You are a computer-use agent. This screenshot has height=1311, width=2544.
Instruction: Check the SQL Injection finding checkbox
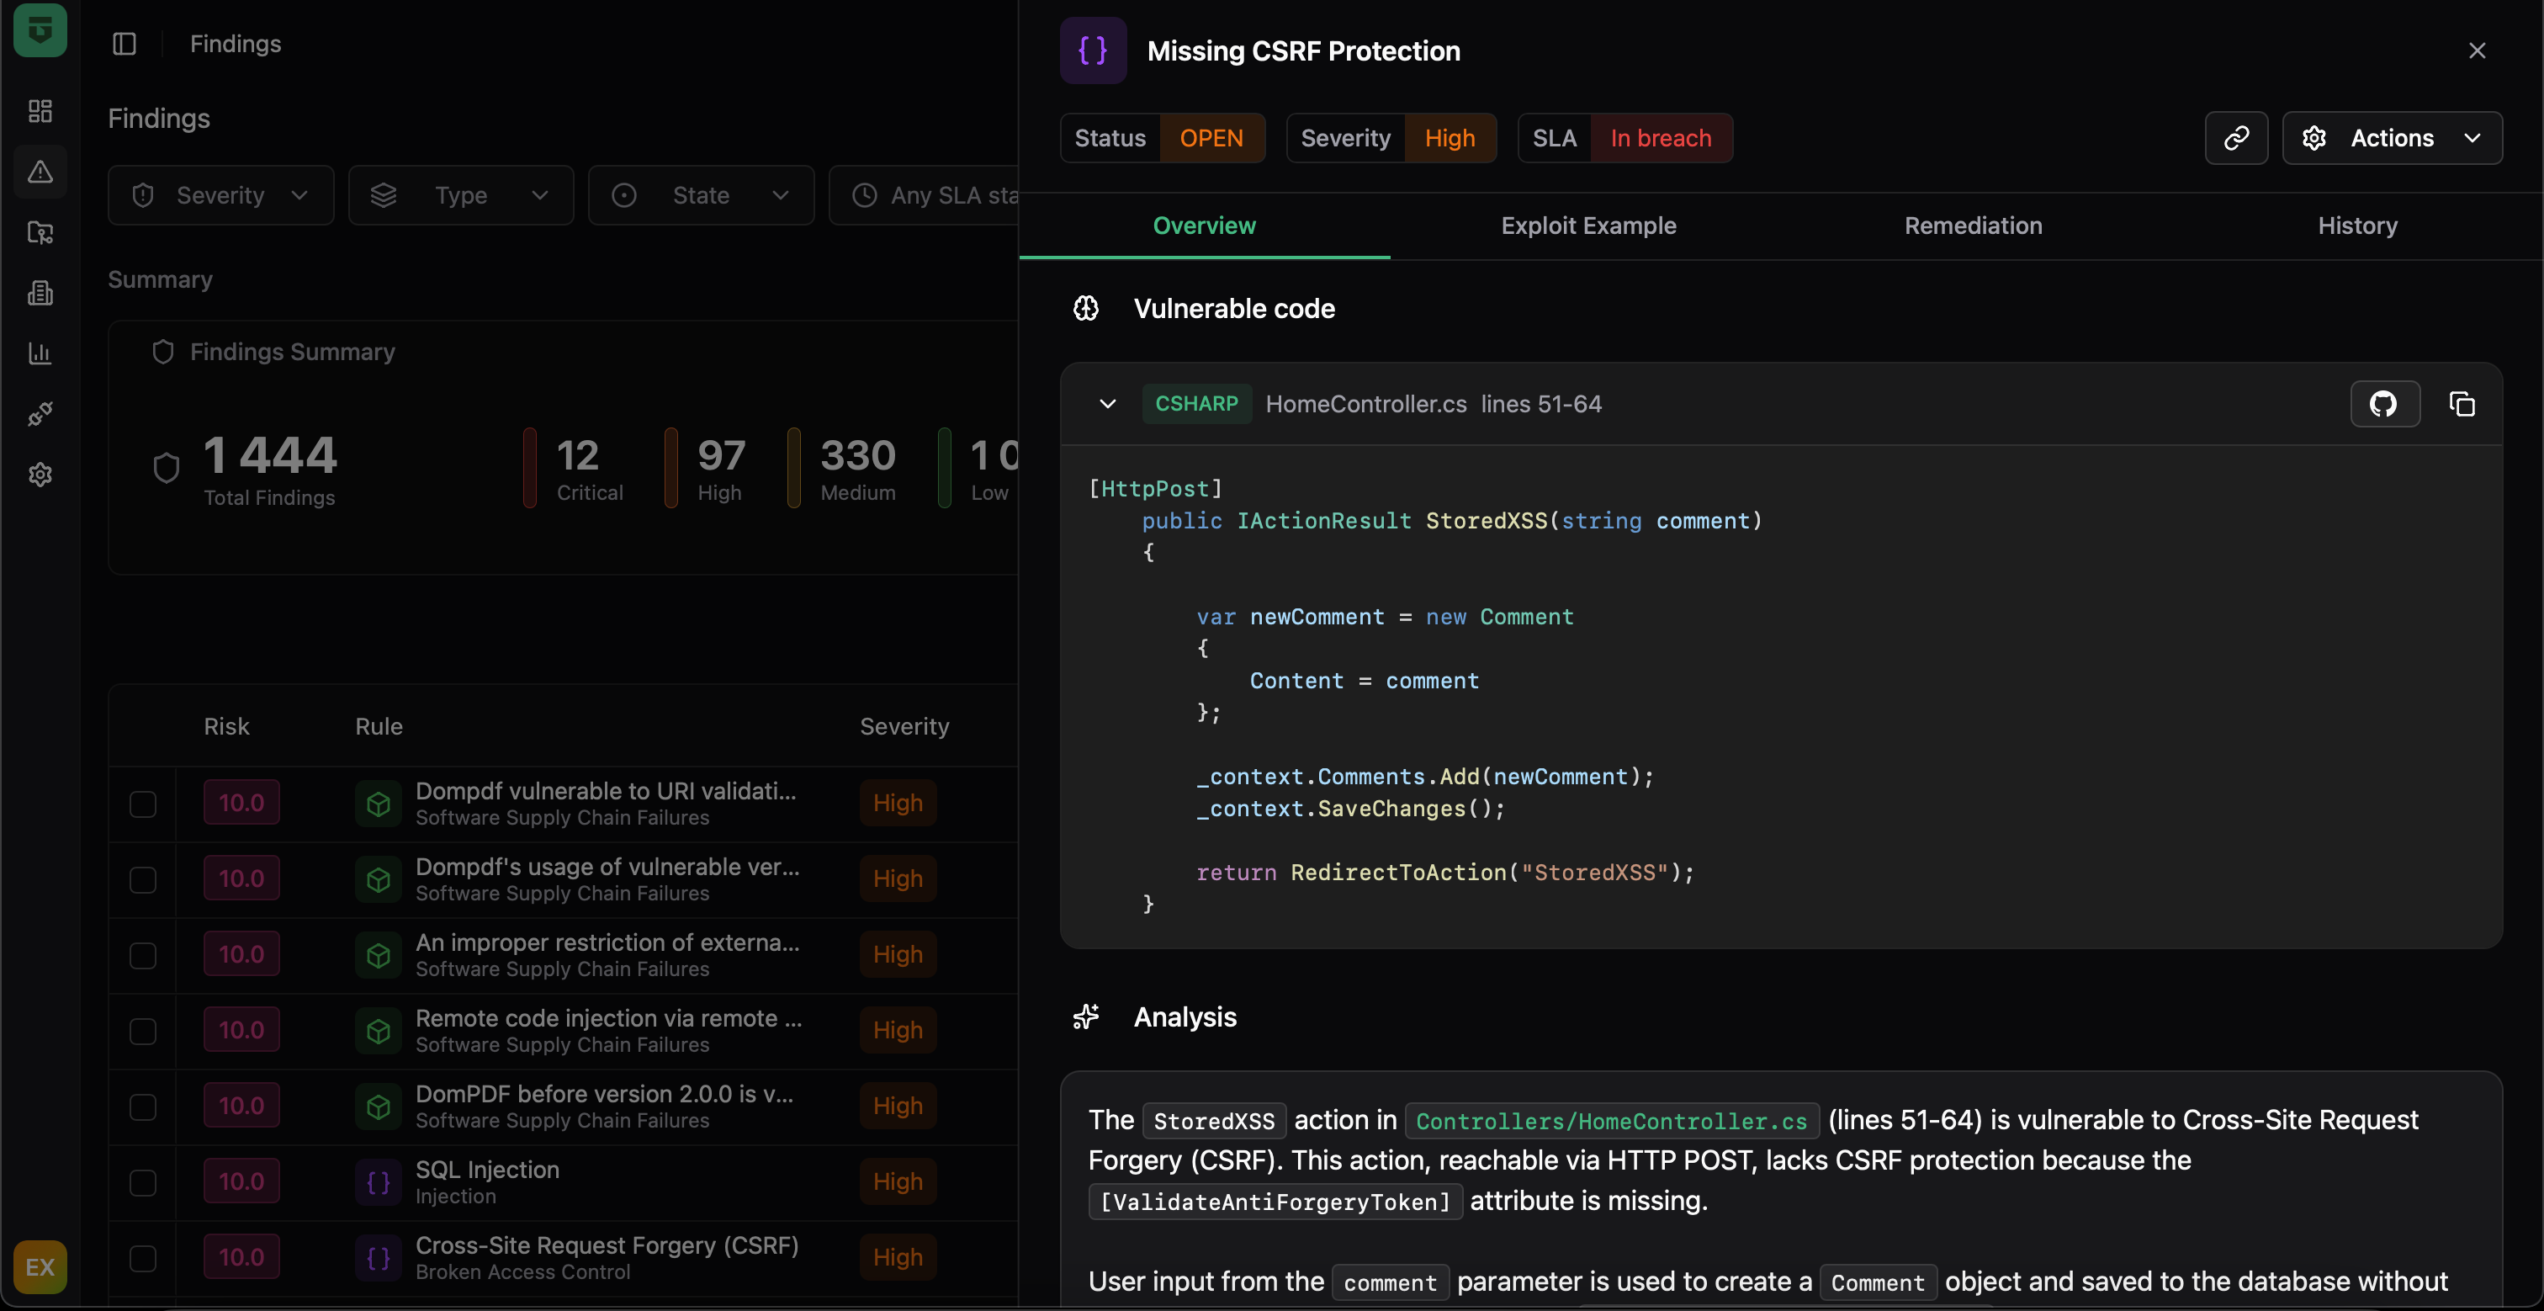click(143, 1182)
